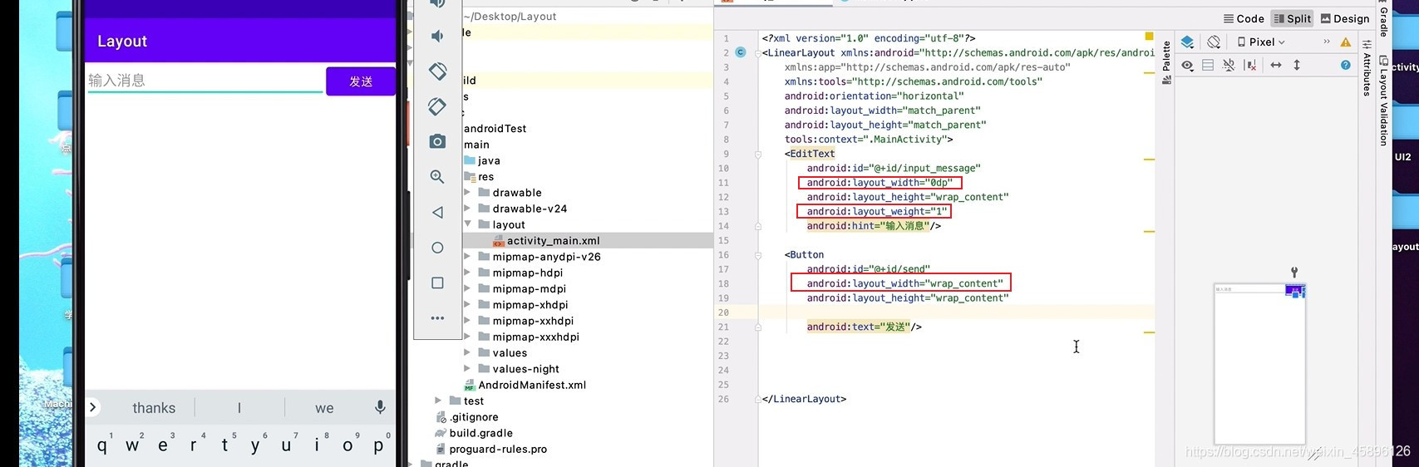
Task: Switch editor to Split view
Action: (1293, 18)
